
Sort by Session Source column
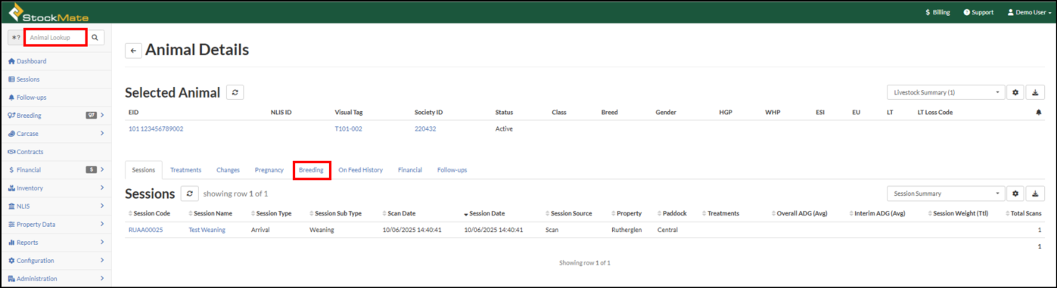coord(568,214)
